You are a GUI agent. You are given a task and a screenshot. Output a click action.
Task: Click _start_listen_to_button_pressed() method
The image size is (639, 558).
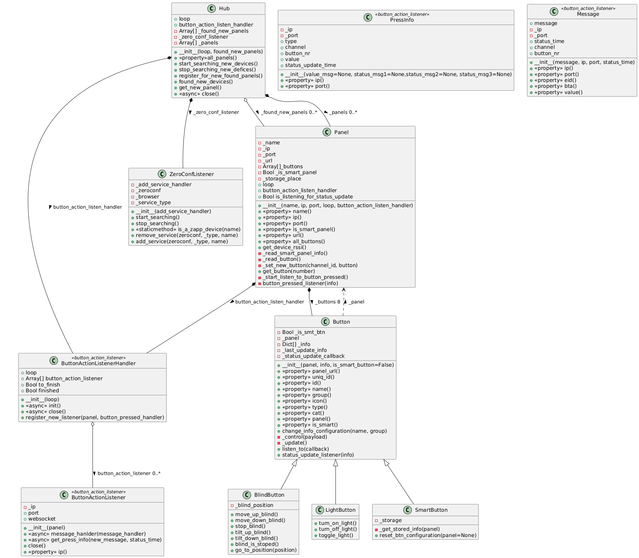tap(305, 277)
